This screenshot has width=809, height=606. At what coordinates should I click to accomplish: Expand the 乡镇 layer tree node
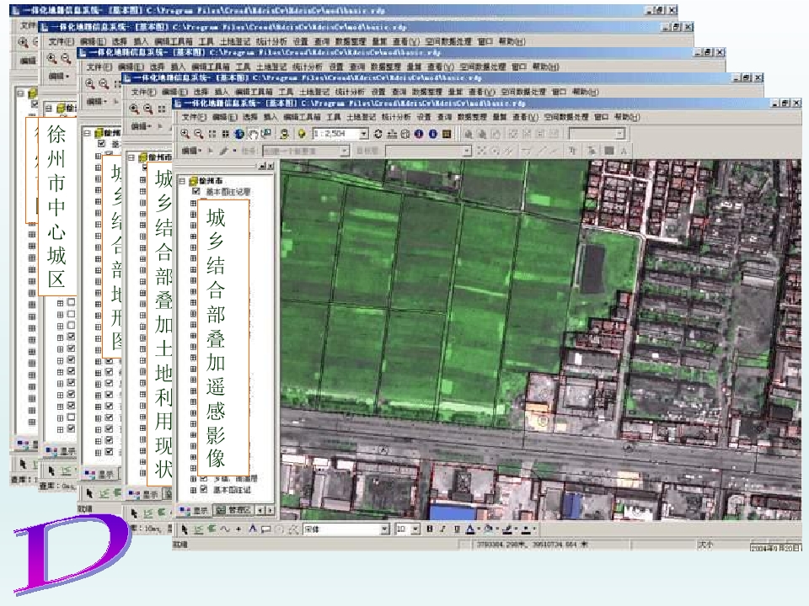point(194,479)
